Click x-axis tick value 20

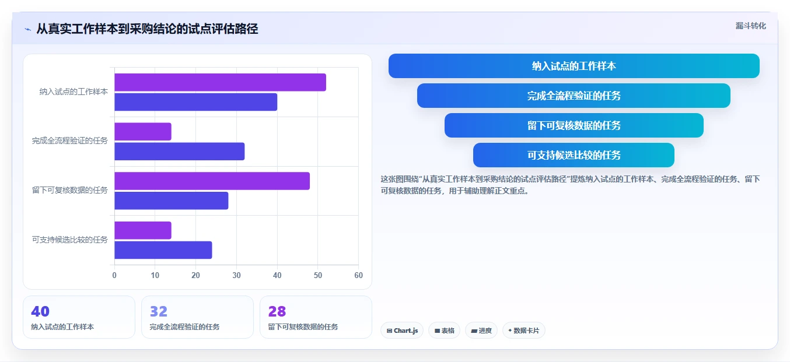[x=195, y=275]
